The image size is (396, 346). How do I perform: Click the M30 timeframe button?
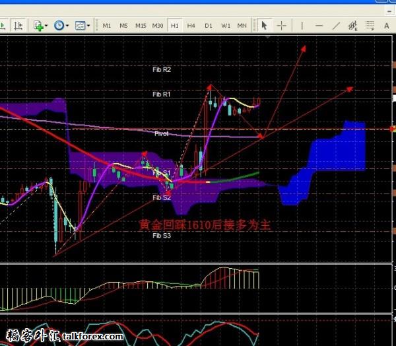(x=158, y=26)
